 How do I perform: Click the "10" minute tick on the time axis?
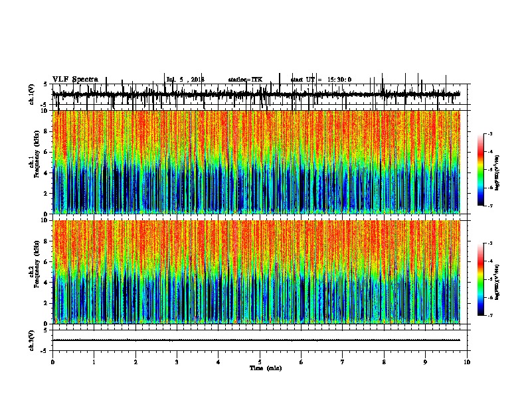[x=467, y=362]
